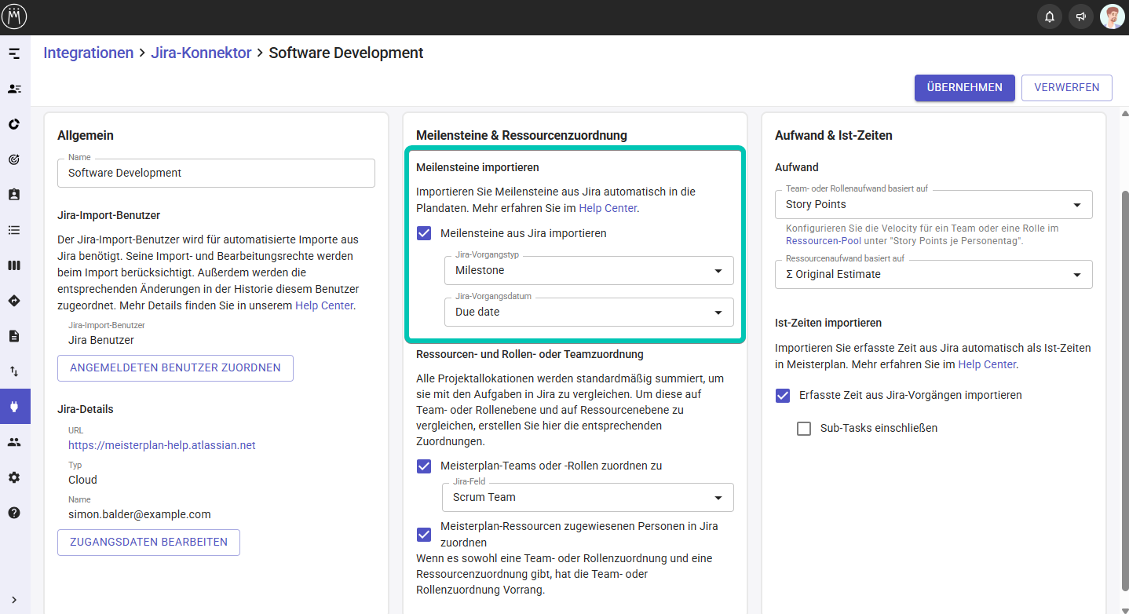
Task: Uncheck Meilensteine aus Jira importieren
Action: [424, 233]
